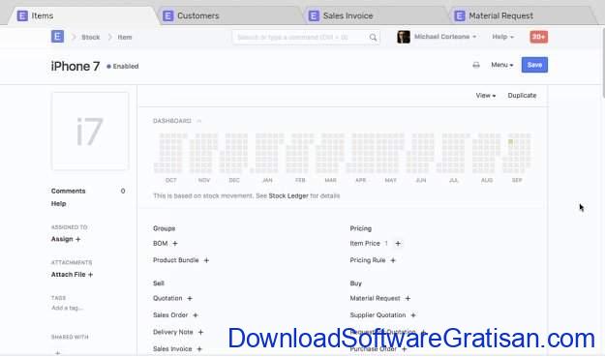Click the user avatar picture

404,37
